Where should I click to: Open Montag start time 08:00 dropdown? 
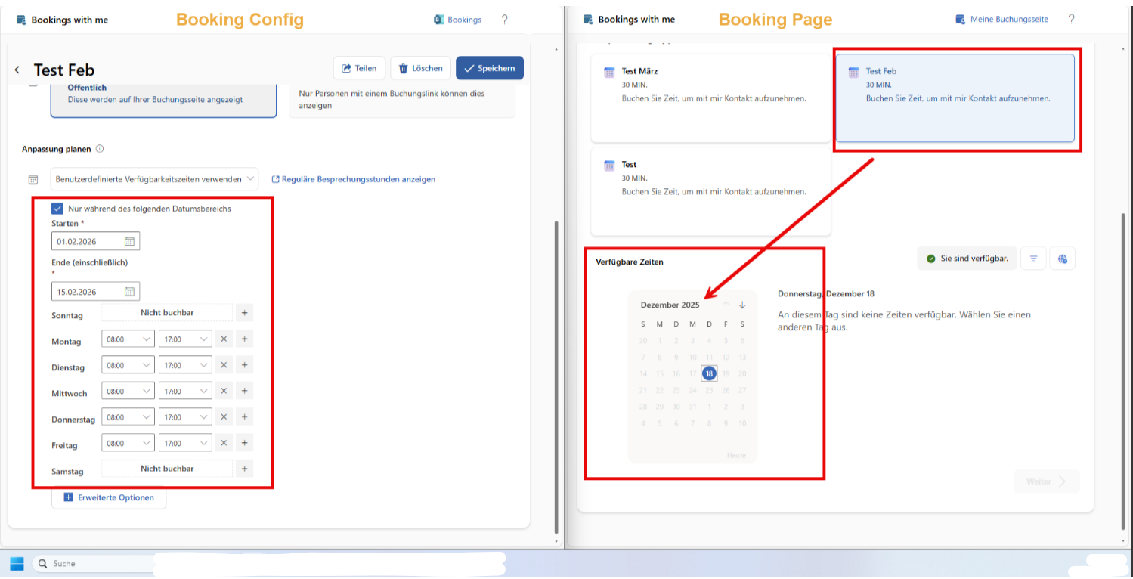pos(128,339)
